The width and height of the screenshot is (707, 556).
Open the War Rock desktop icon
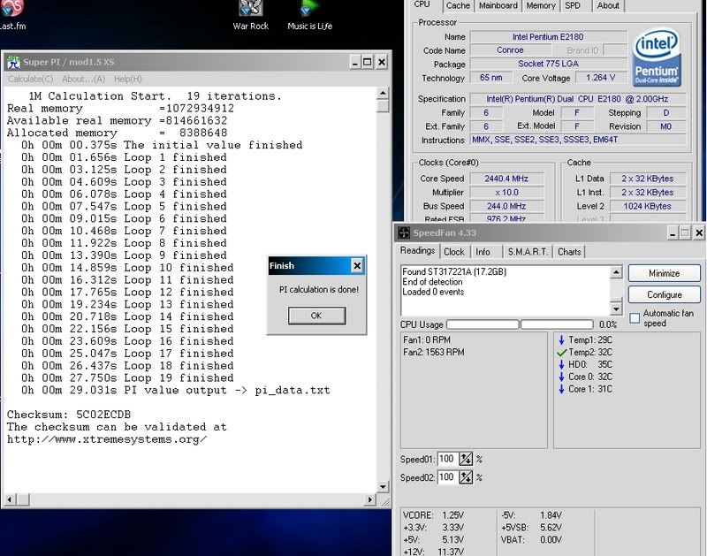(x=251, y=14)
